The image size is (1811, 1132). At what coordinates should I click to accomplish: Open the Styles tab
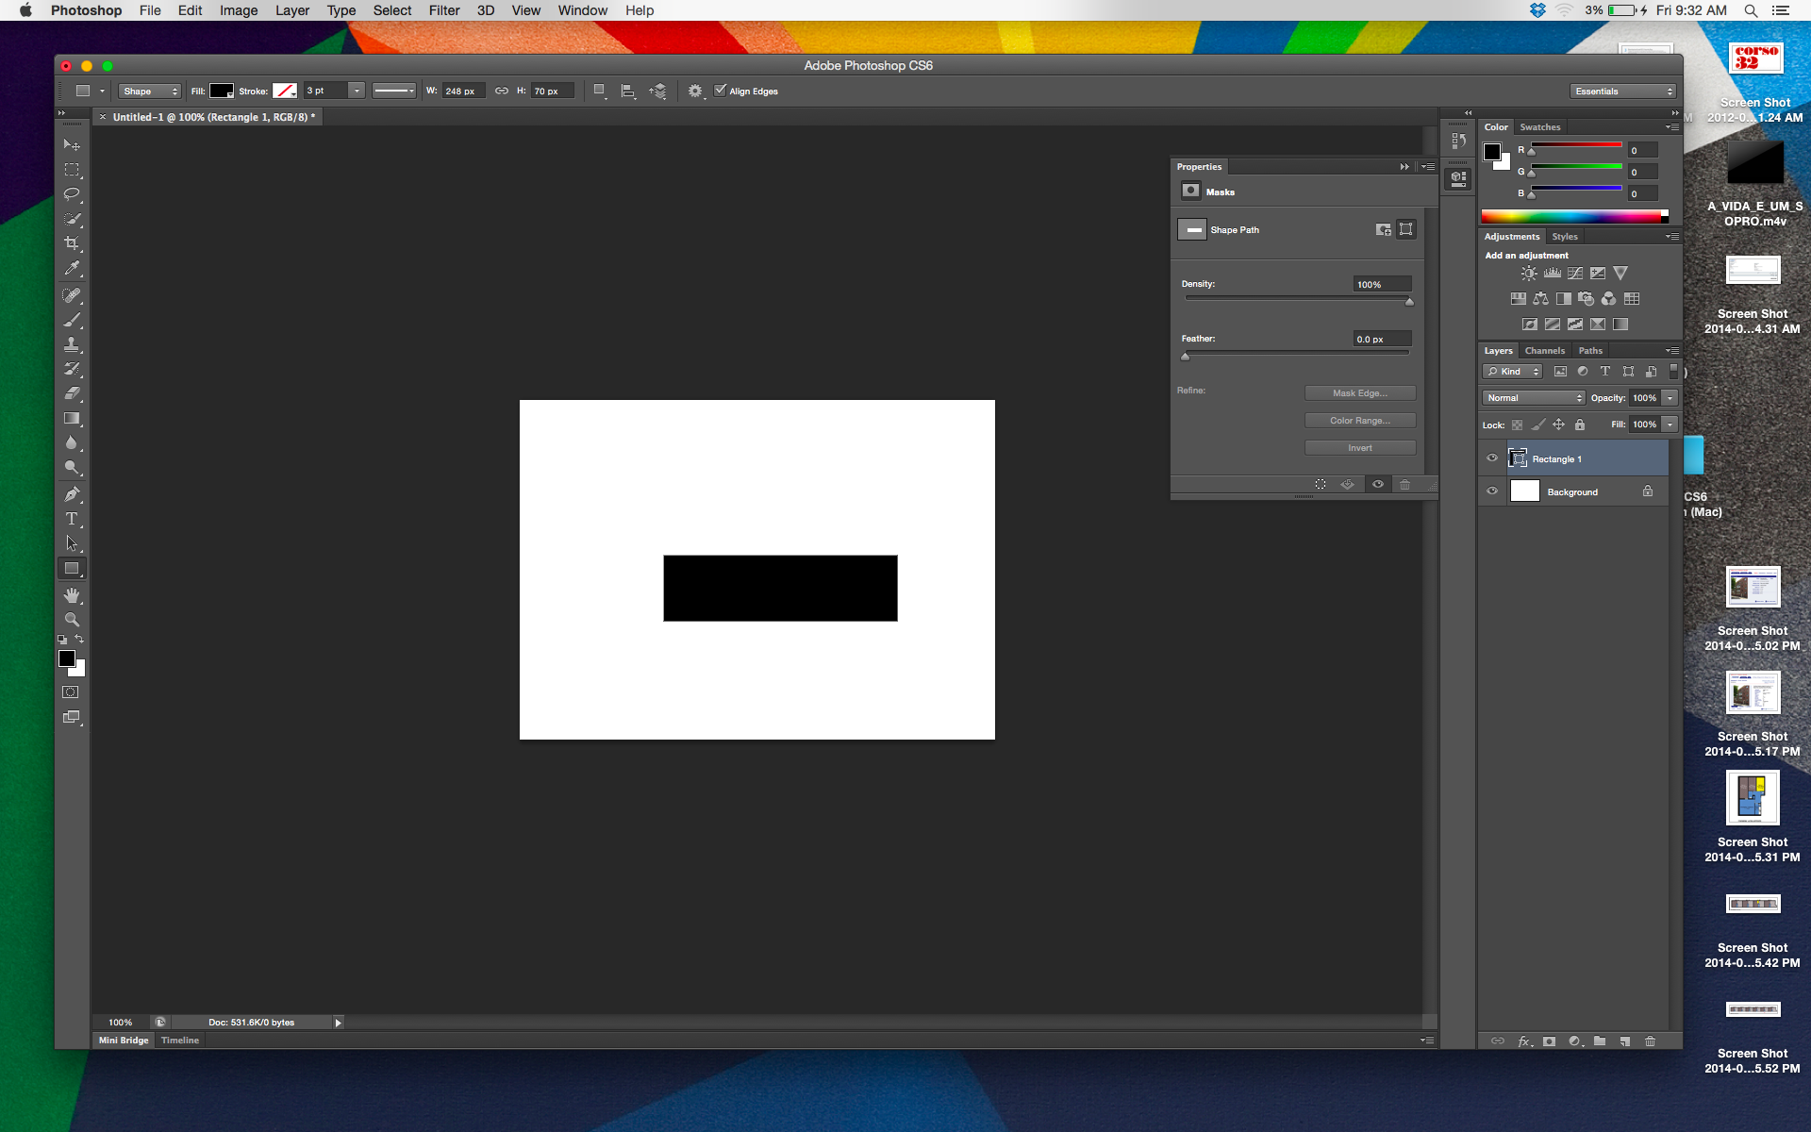click(x=1565, y=237)
